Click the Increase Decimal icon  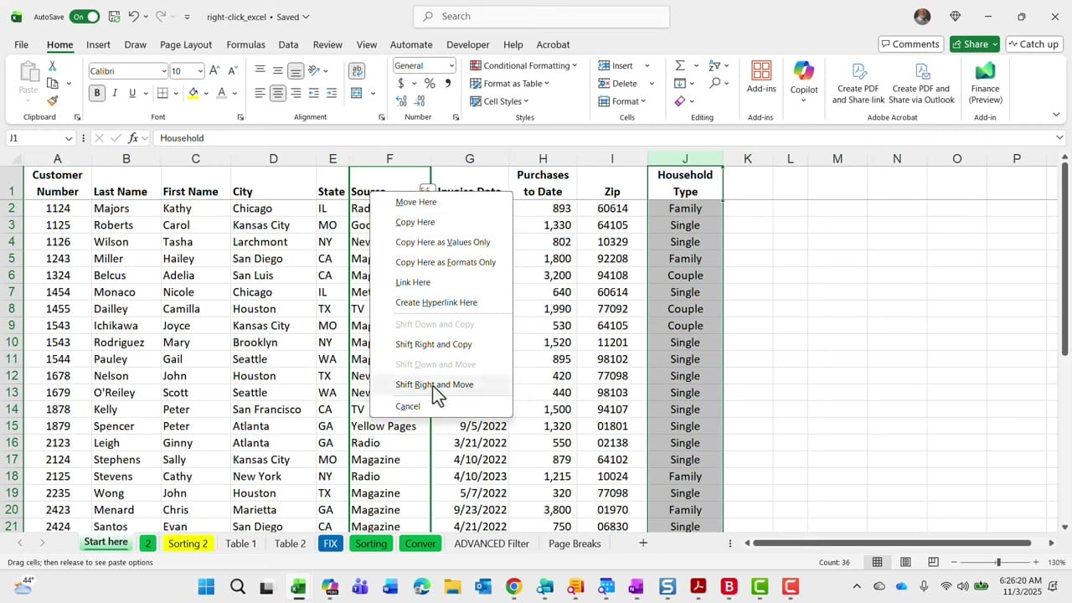[401, 100]
